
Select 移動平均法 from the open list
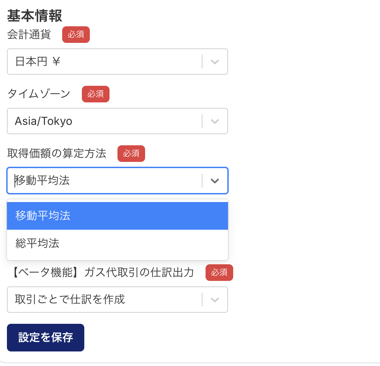click(117, 216)
